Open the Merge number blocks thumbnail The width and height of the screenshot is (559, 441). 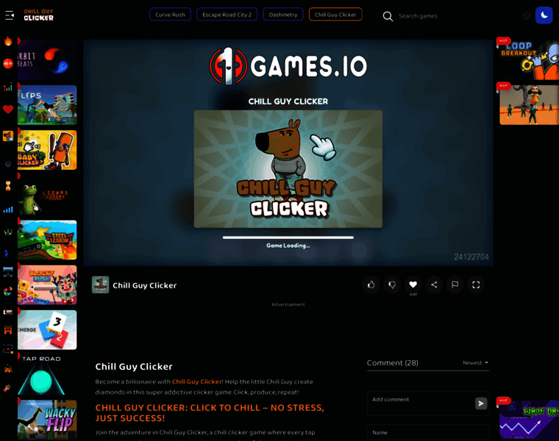click(47, 330)
